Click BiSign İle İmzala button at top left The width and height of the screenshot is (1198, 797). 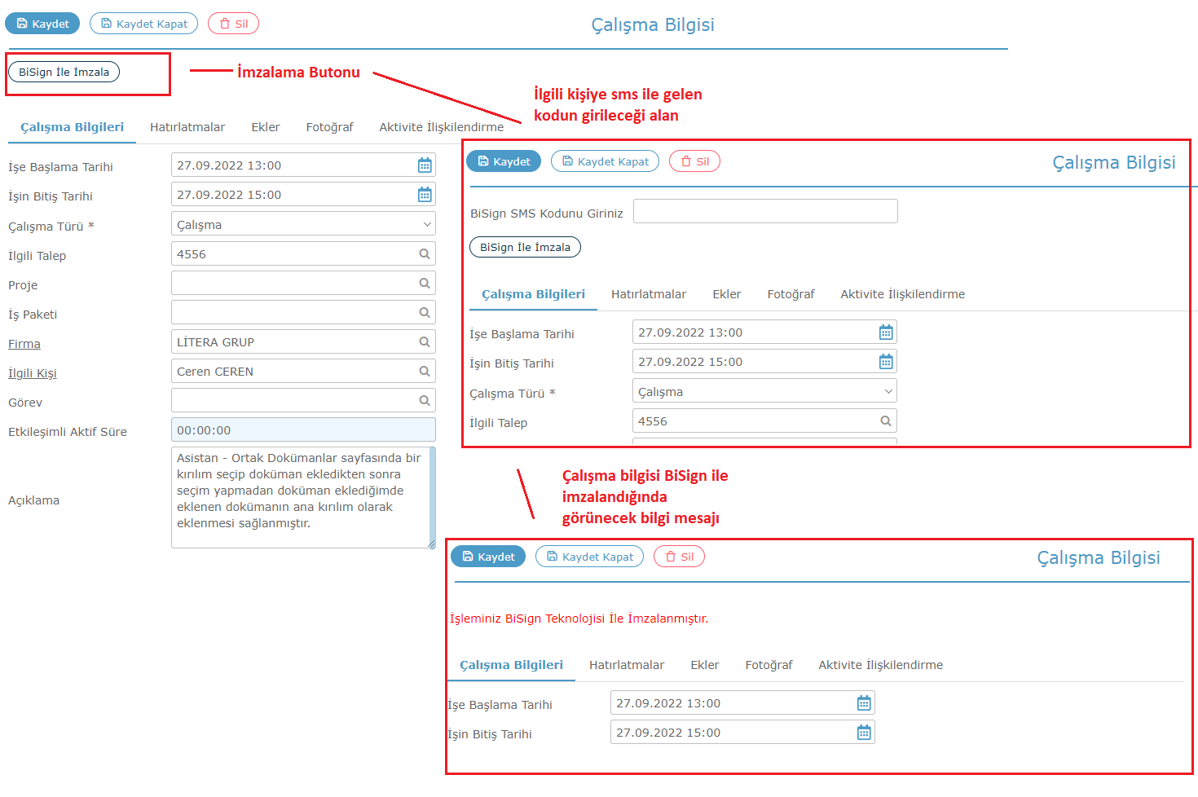tap(64, 72)
